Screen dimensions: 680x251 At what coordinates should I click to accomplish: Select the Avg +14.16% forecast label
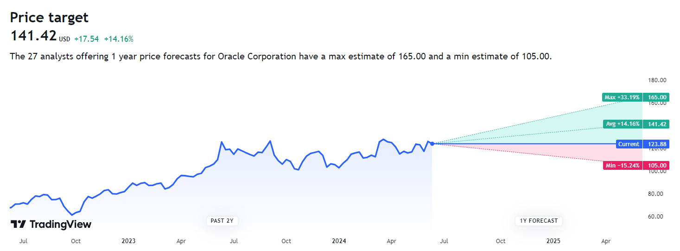pos(623,124)
